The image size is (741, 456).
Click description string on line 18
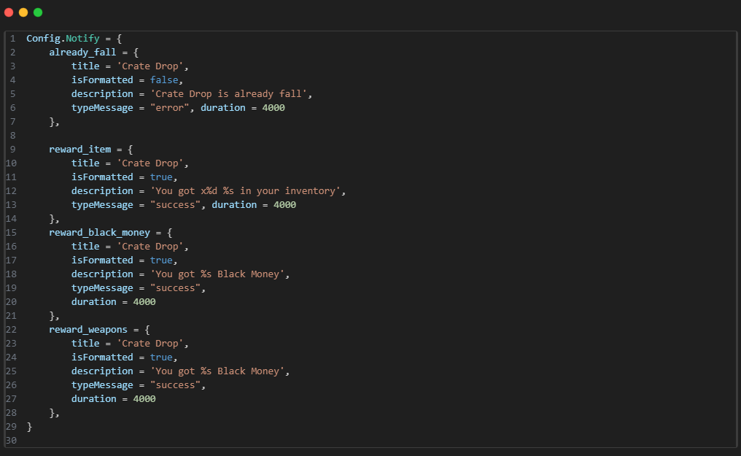(x=217, y=274)
